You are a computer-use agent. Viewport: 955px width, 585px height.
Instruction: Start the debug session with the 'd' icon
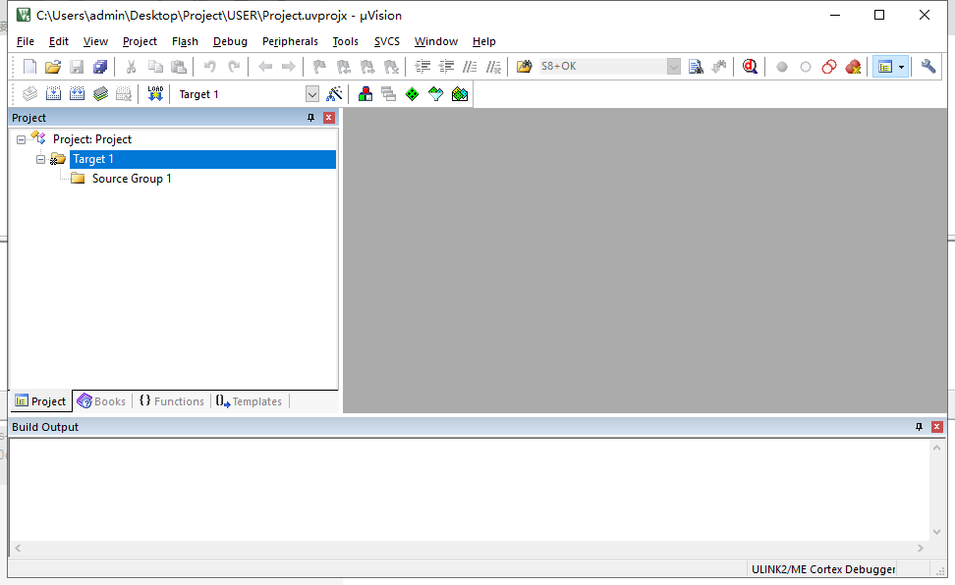[750, 67]
